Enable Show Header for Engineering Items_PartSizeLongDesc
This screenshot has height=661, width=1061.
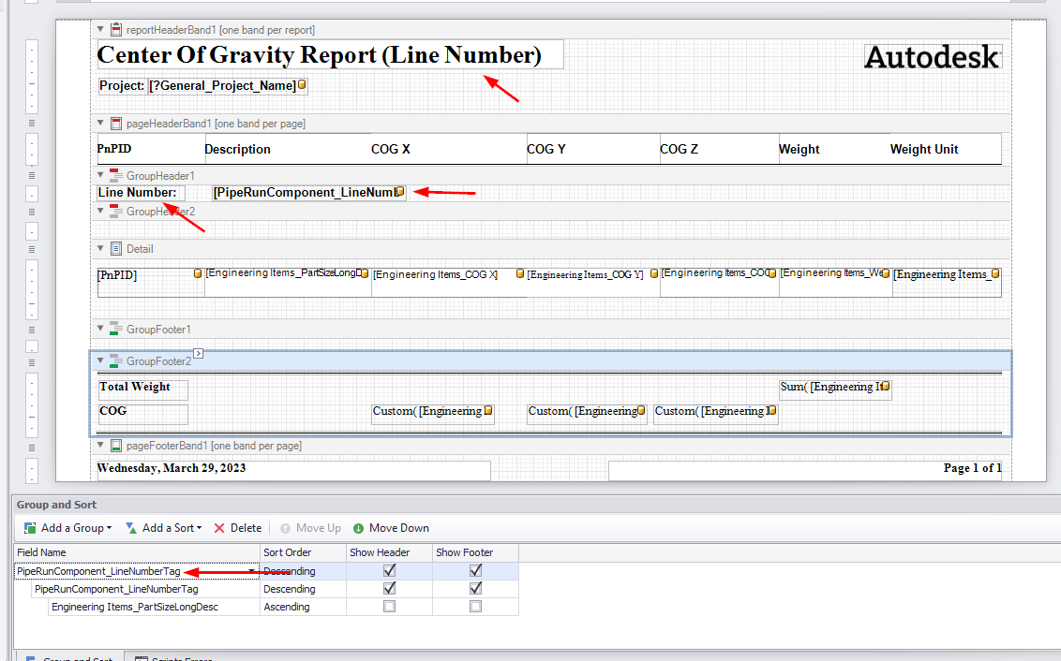[388, 607]
